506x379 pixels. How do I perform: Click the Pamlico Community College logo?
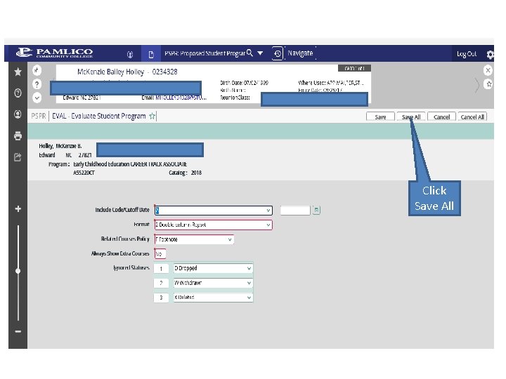[55, 53]
